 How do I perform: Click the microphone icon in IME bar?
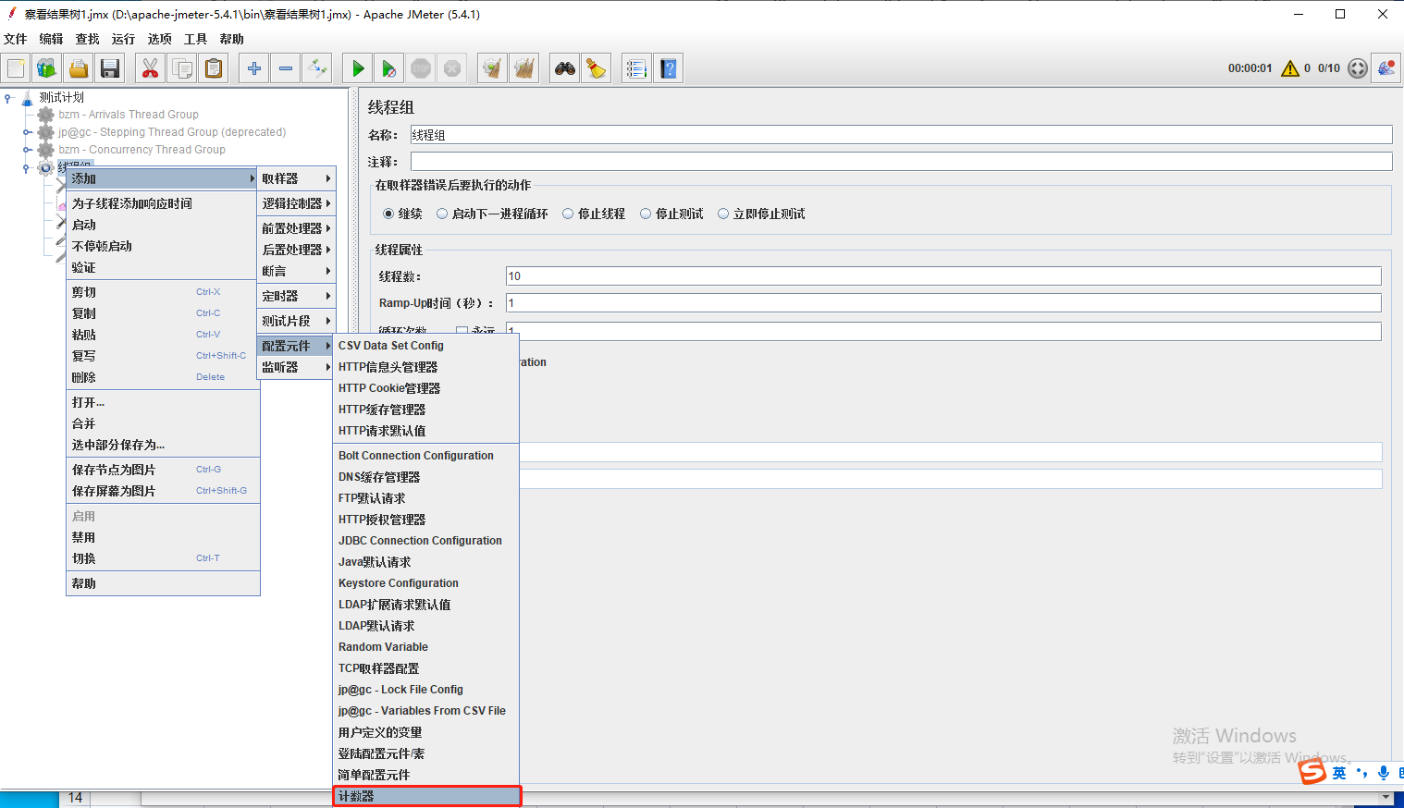(1384, 772)
